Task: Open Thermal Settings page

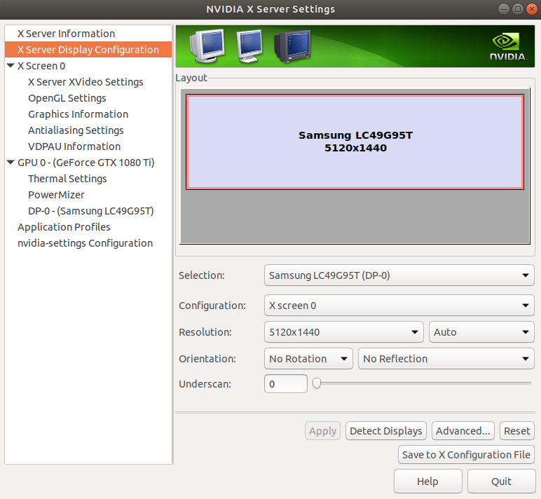Action: click(67, 179)
